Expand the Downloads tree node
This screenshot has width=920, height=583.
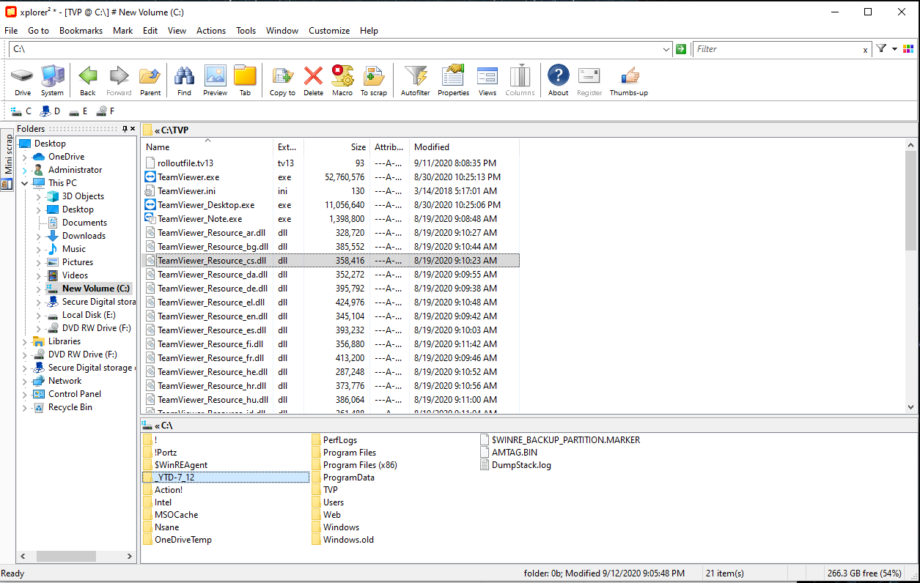[x=38, y=236]
